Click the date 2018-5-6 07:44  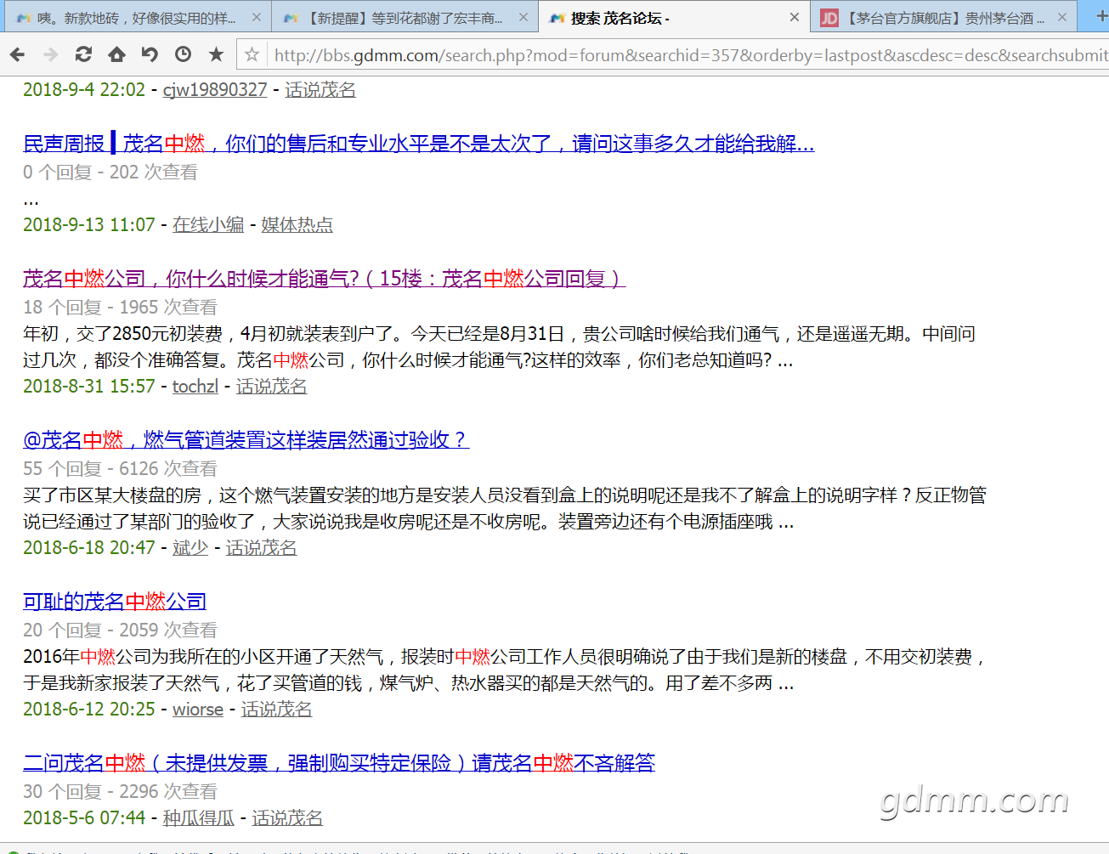84,818
